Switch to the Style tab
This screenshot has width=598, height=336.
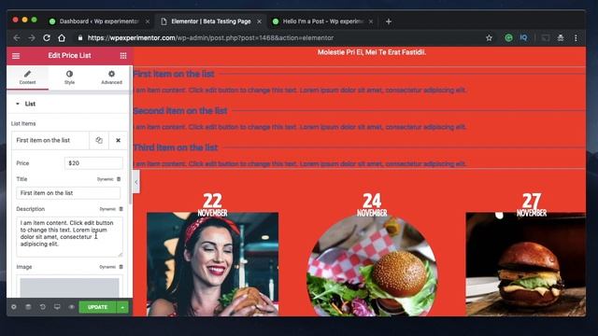click(69, 77)
